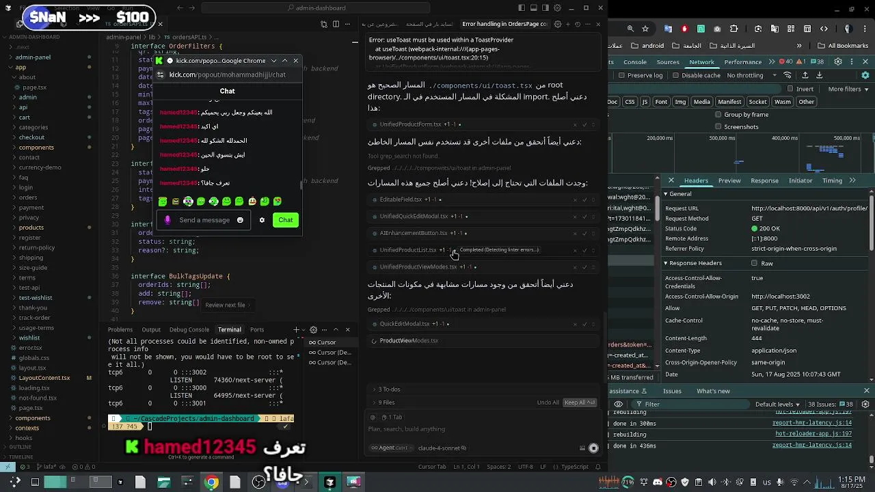Viewport: 875px width, 492px height.
Task: Click Undo All button
Action: [548, 402]
